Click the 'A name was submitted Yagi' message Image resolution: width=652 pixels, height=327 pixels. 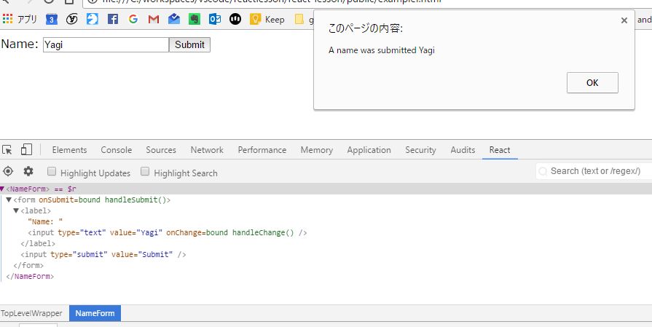381,50
